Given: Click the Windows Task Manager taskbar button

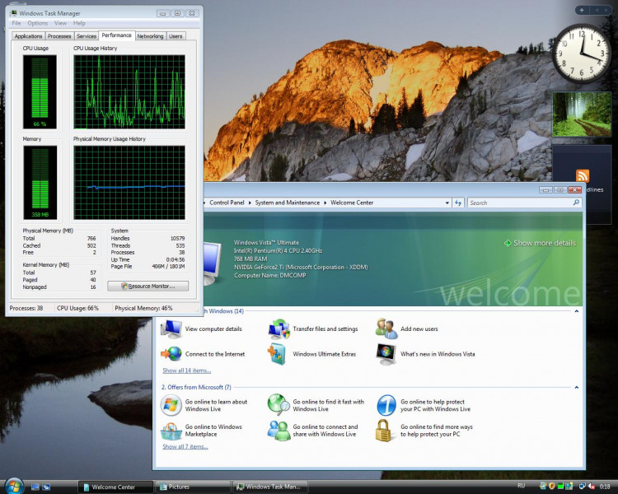Looking at the screenshot, I should click(x=270, y=487).
